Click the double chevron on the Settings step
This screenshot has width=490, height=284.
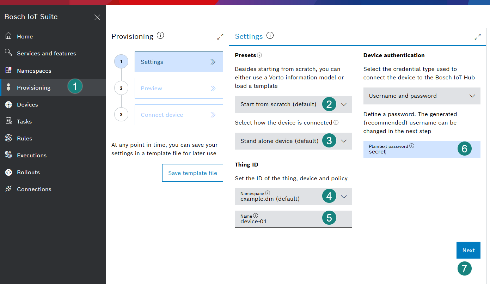[x=213, y=62]
